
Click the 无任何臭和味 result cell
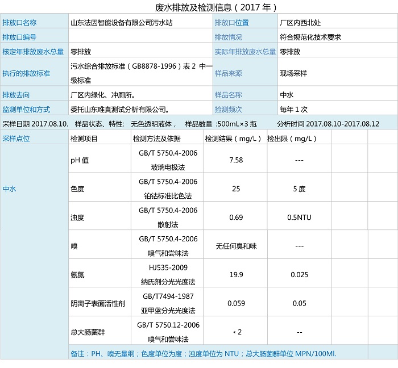tap(235, 246)
